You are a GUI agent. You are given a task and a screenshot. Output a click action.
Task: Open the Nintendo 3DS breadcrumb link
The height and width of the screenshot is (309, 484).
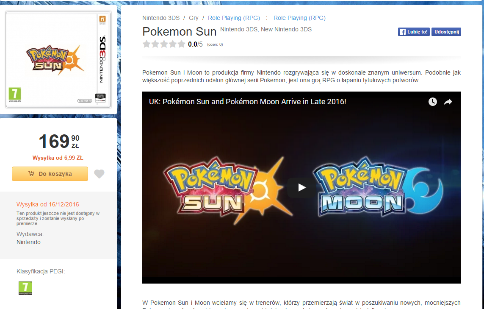click(x=161, y=18)
